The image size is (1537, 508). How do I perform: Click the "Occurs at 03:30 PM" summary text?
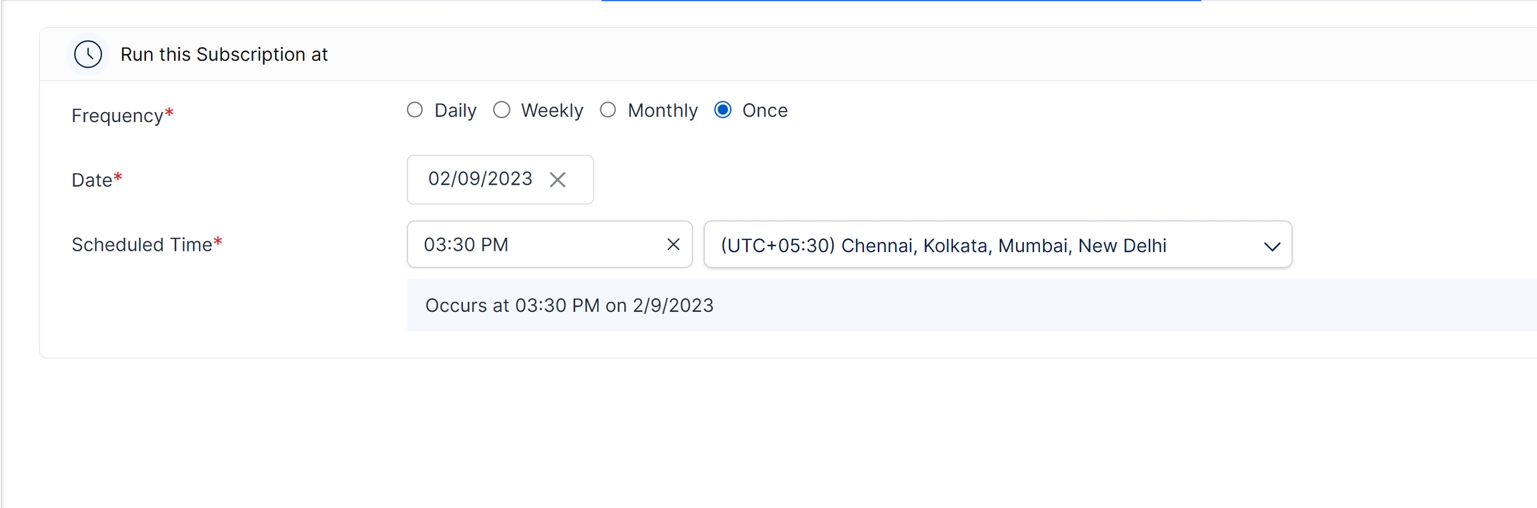tap(569, 305)
